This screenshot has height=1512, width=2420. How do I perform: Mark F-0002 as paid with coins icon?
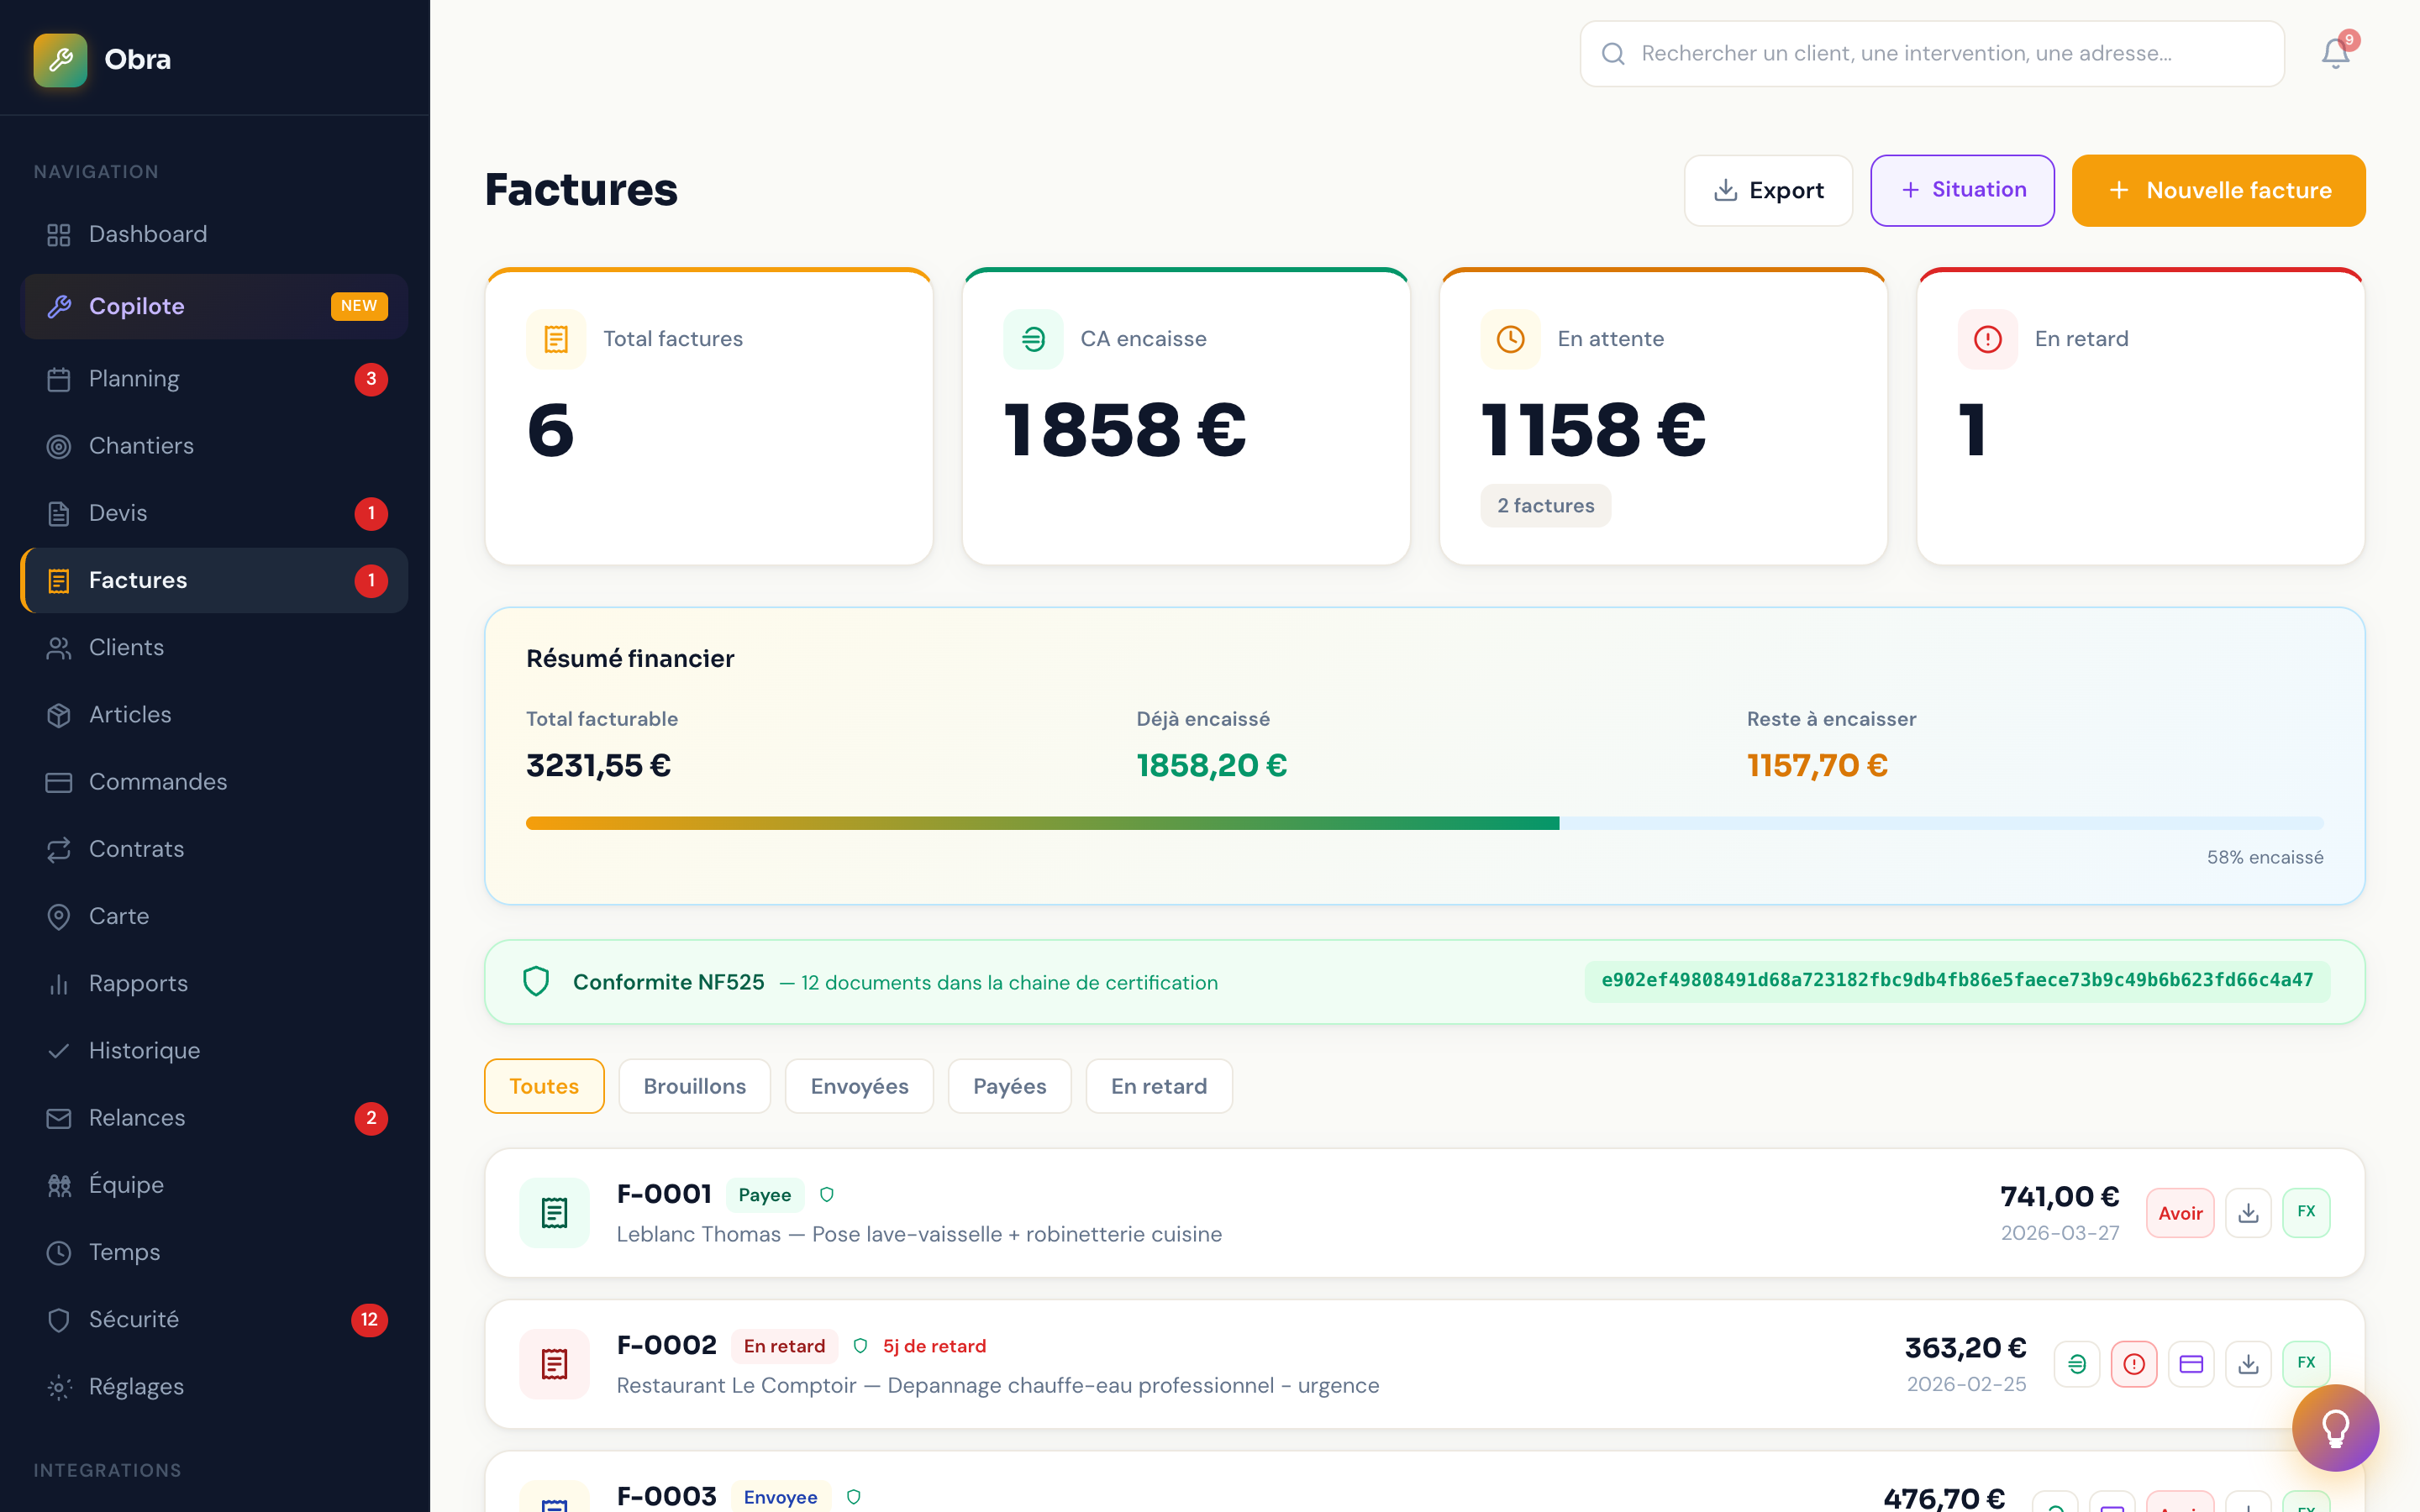point(2076,1363)
